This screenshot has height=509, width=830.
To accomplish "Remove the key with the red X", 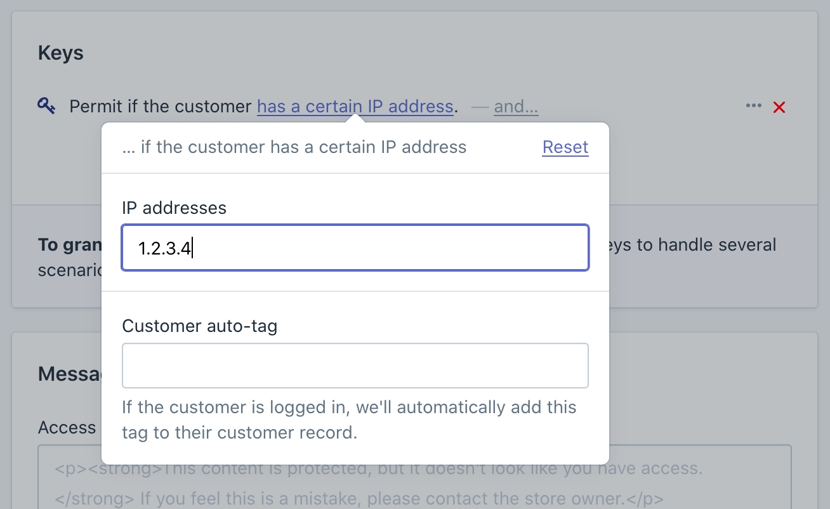I will [x=779, y=107].
